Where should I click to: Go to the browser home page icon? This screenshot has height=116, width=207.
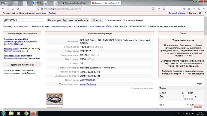click(x=18, y=9)
